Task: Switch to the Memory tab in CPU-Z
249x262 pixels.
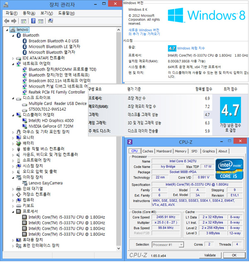Action: (181, 151)
